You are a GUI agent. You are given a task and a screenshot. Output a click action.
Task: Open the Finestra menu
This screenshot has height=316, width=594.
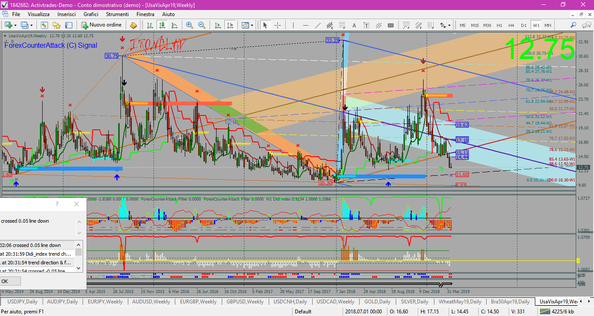pos(145,14)
